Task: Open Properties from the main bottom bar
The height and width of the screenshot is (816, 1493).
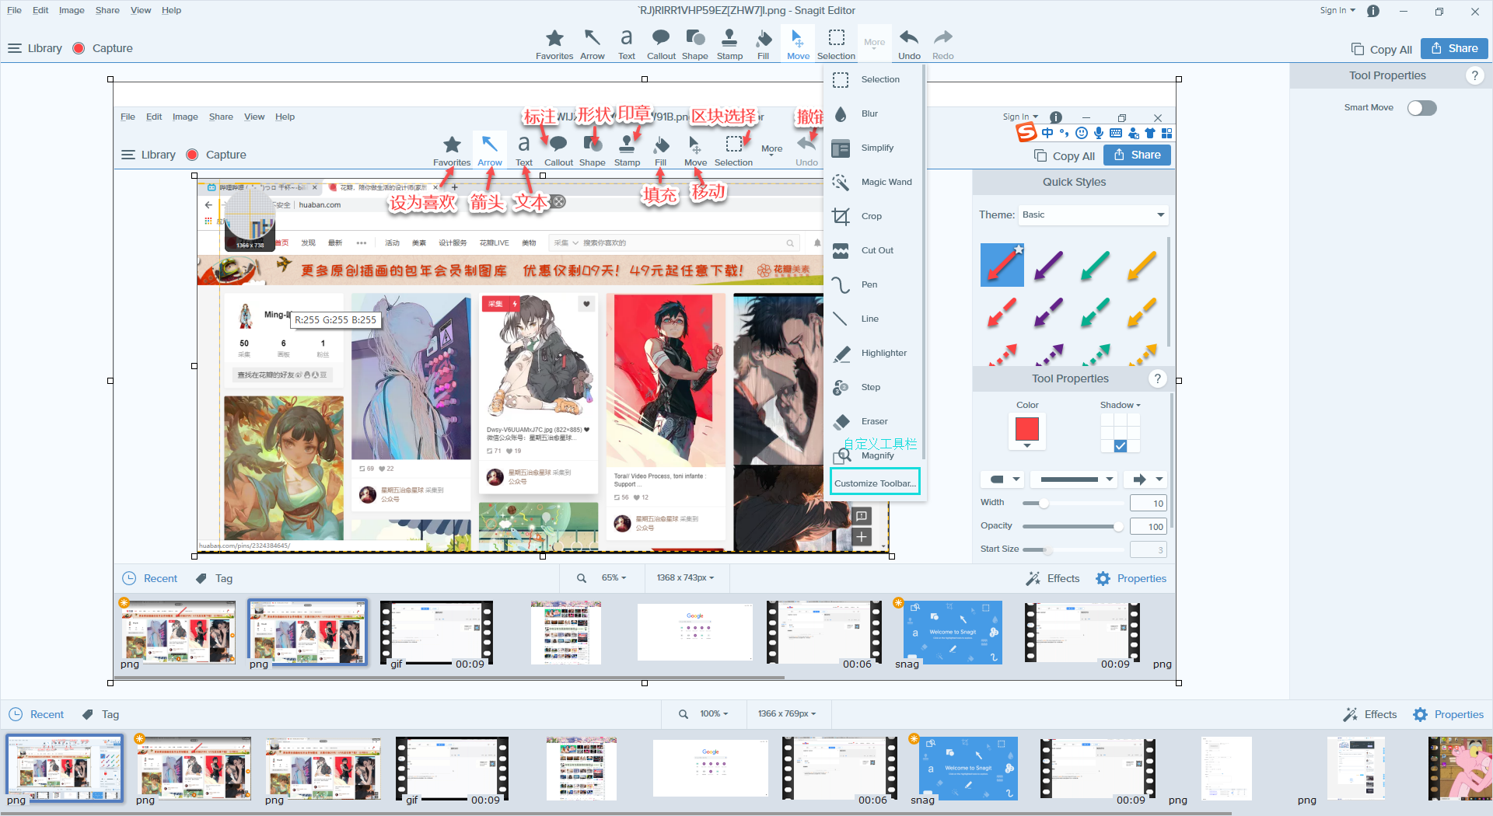Action: click(x=1449, y=714)
